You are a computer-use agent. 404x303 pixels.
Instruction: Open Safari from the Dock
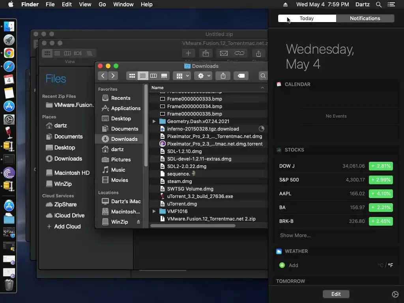9,66
